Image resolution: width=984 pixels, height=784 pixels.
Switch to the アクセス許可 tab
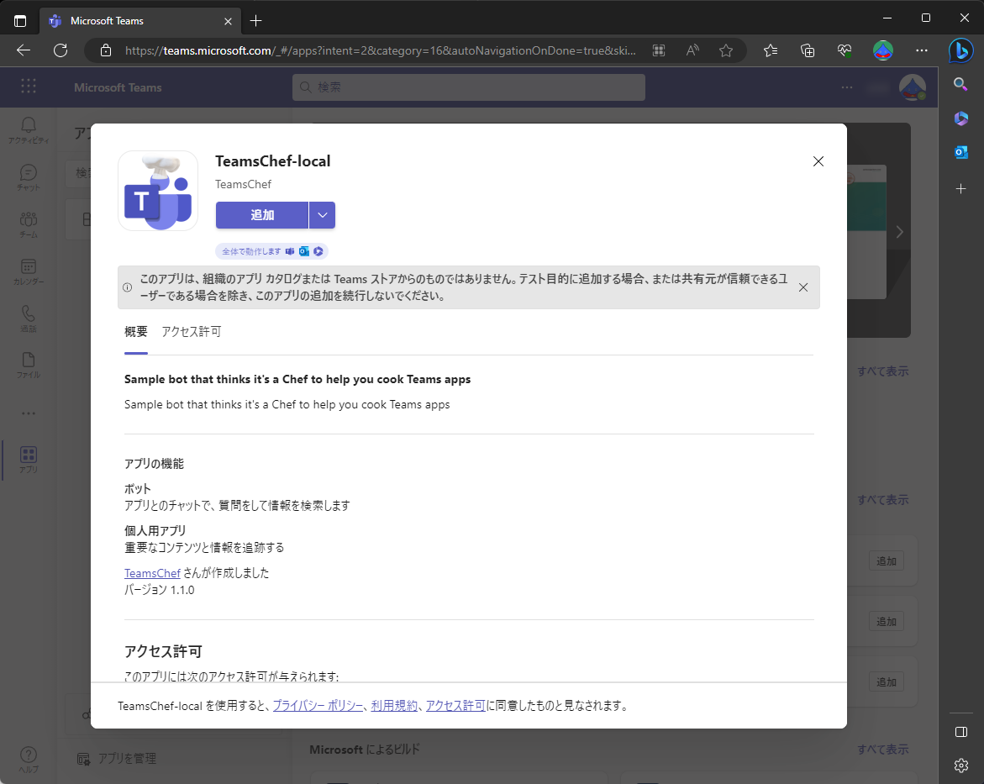click(x=191, y=332)
